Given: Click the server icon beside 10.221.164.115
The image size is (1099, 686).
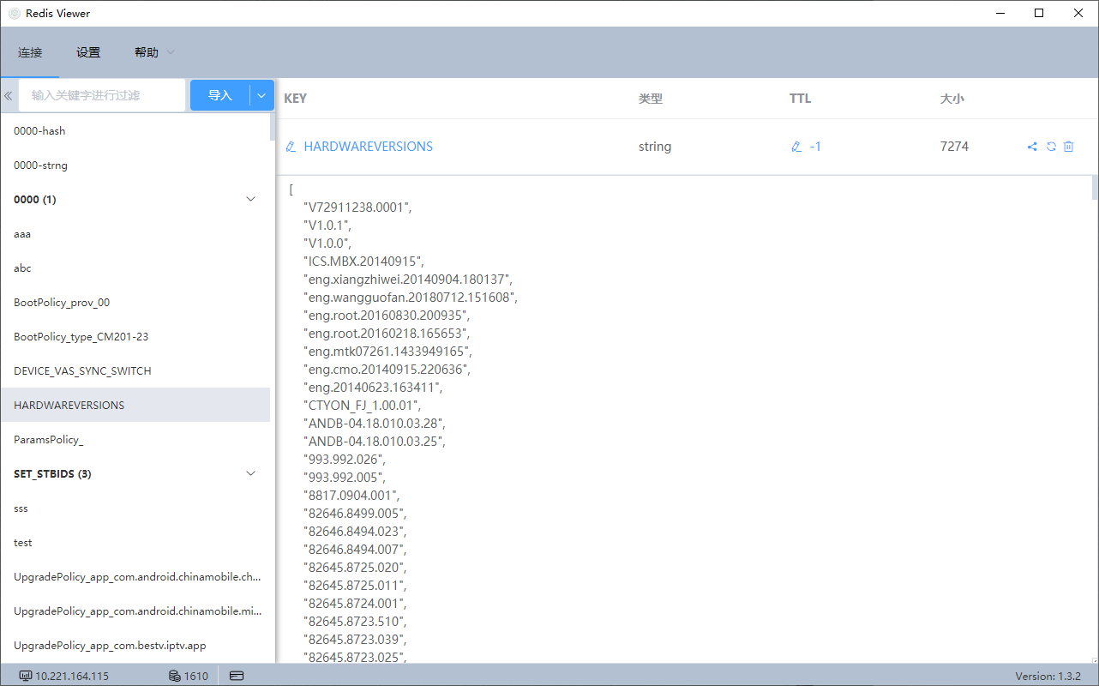Looking at the screenshot, I should pos(25,676).
